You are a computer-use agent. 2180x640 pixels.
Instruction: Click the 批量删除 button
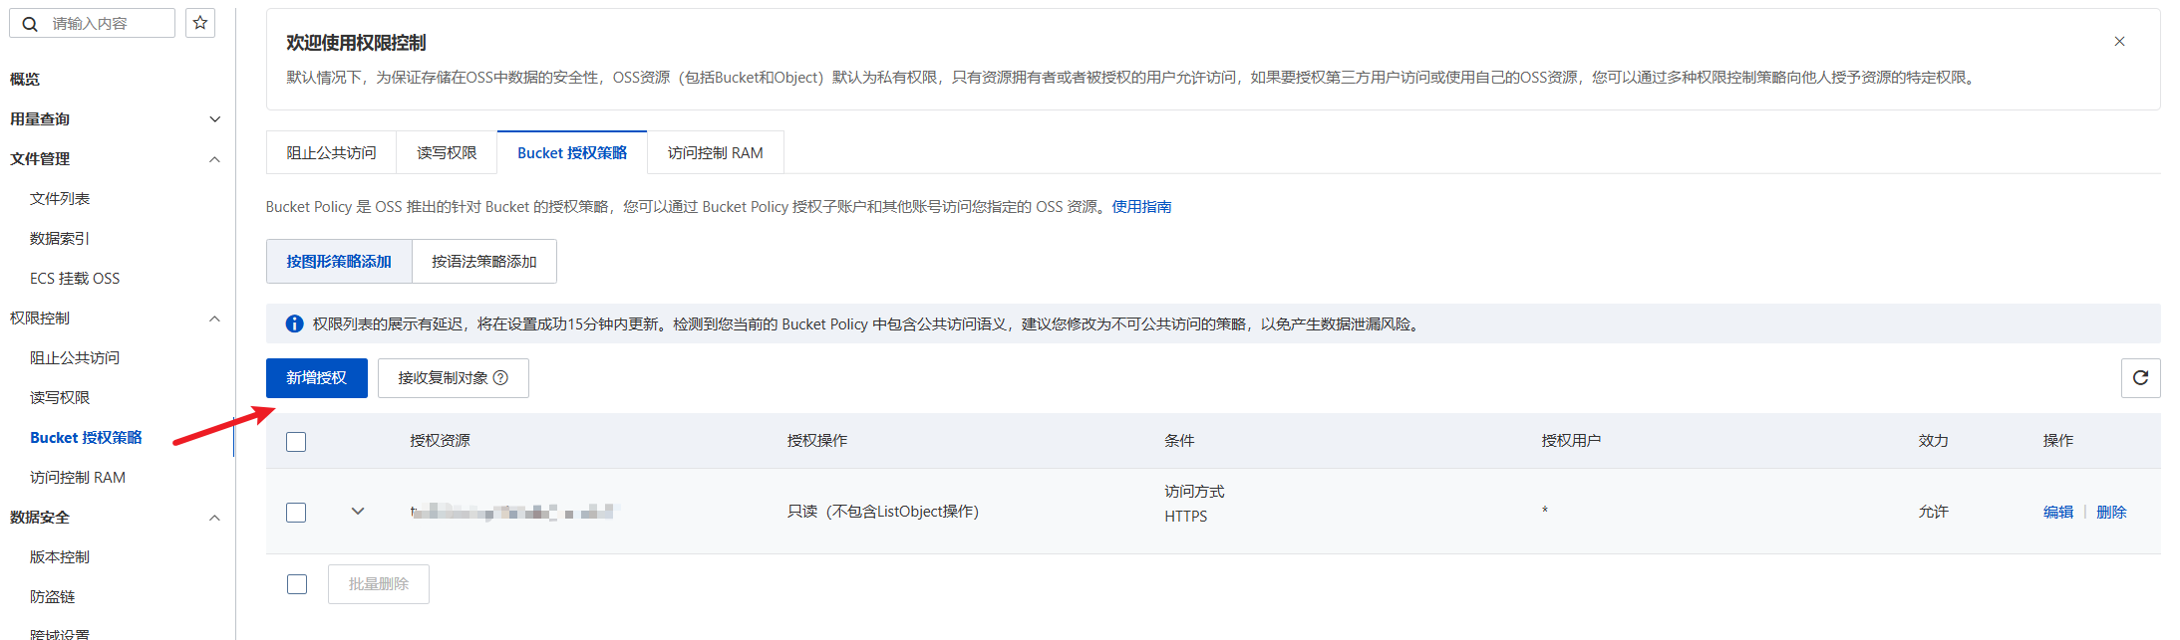[379, 584]
